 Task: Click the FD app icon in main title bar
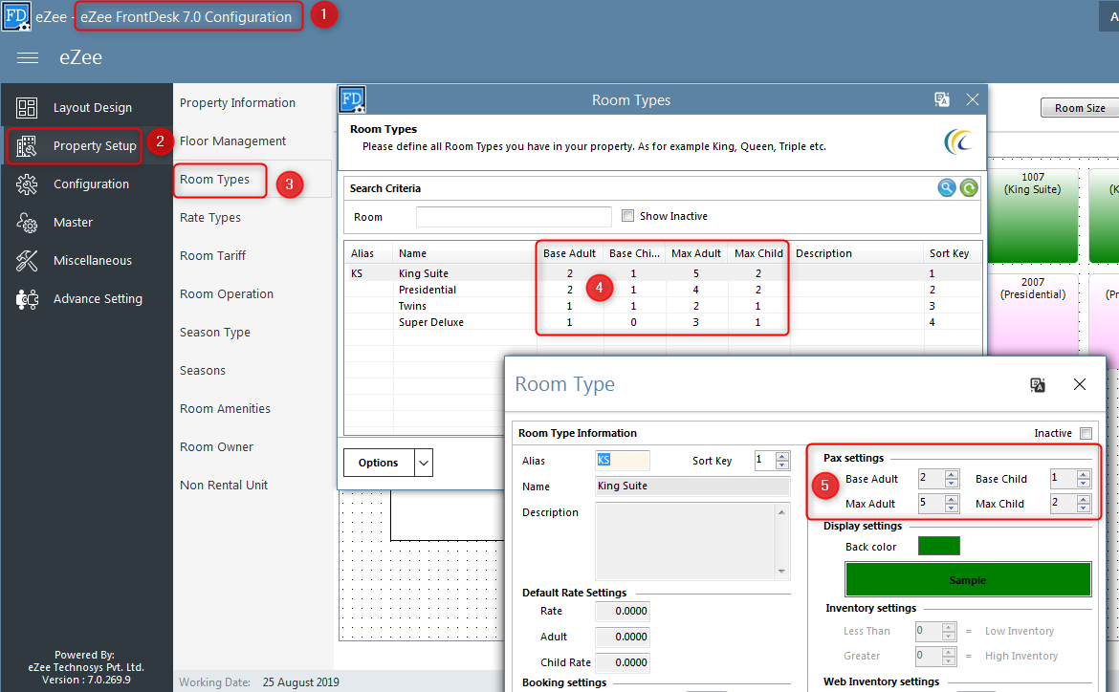click(x=16, y=16)
